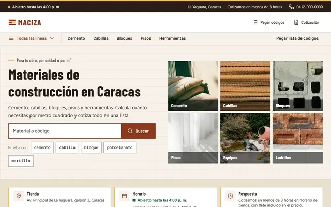Viewport: 331px width, 207px height.
Task: Click the phone icon in top bar
Action: [x=291, y=7]
